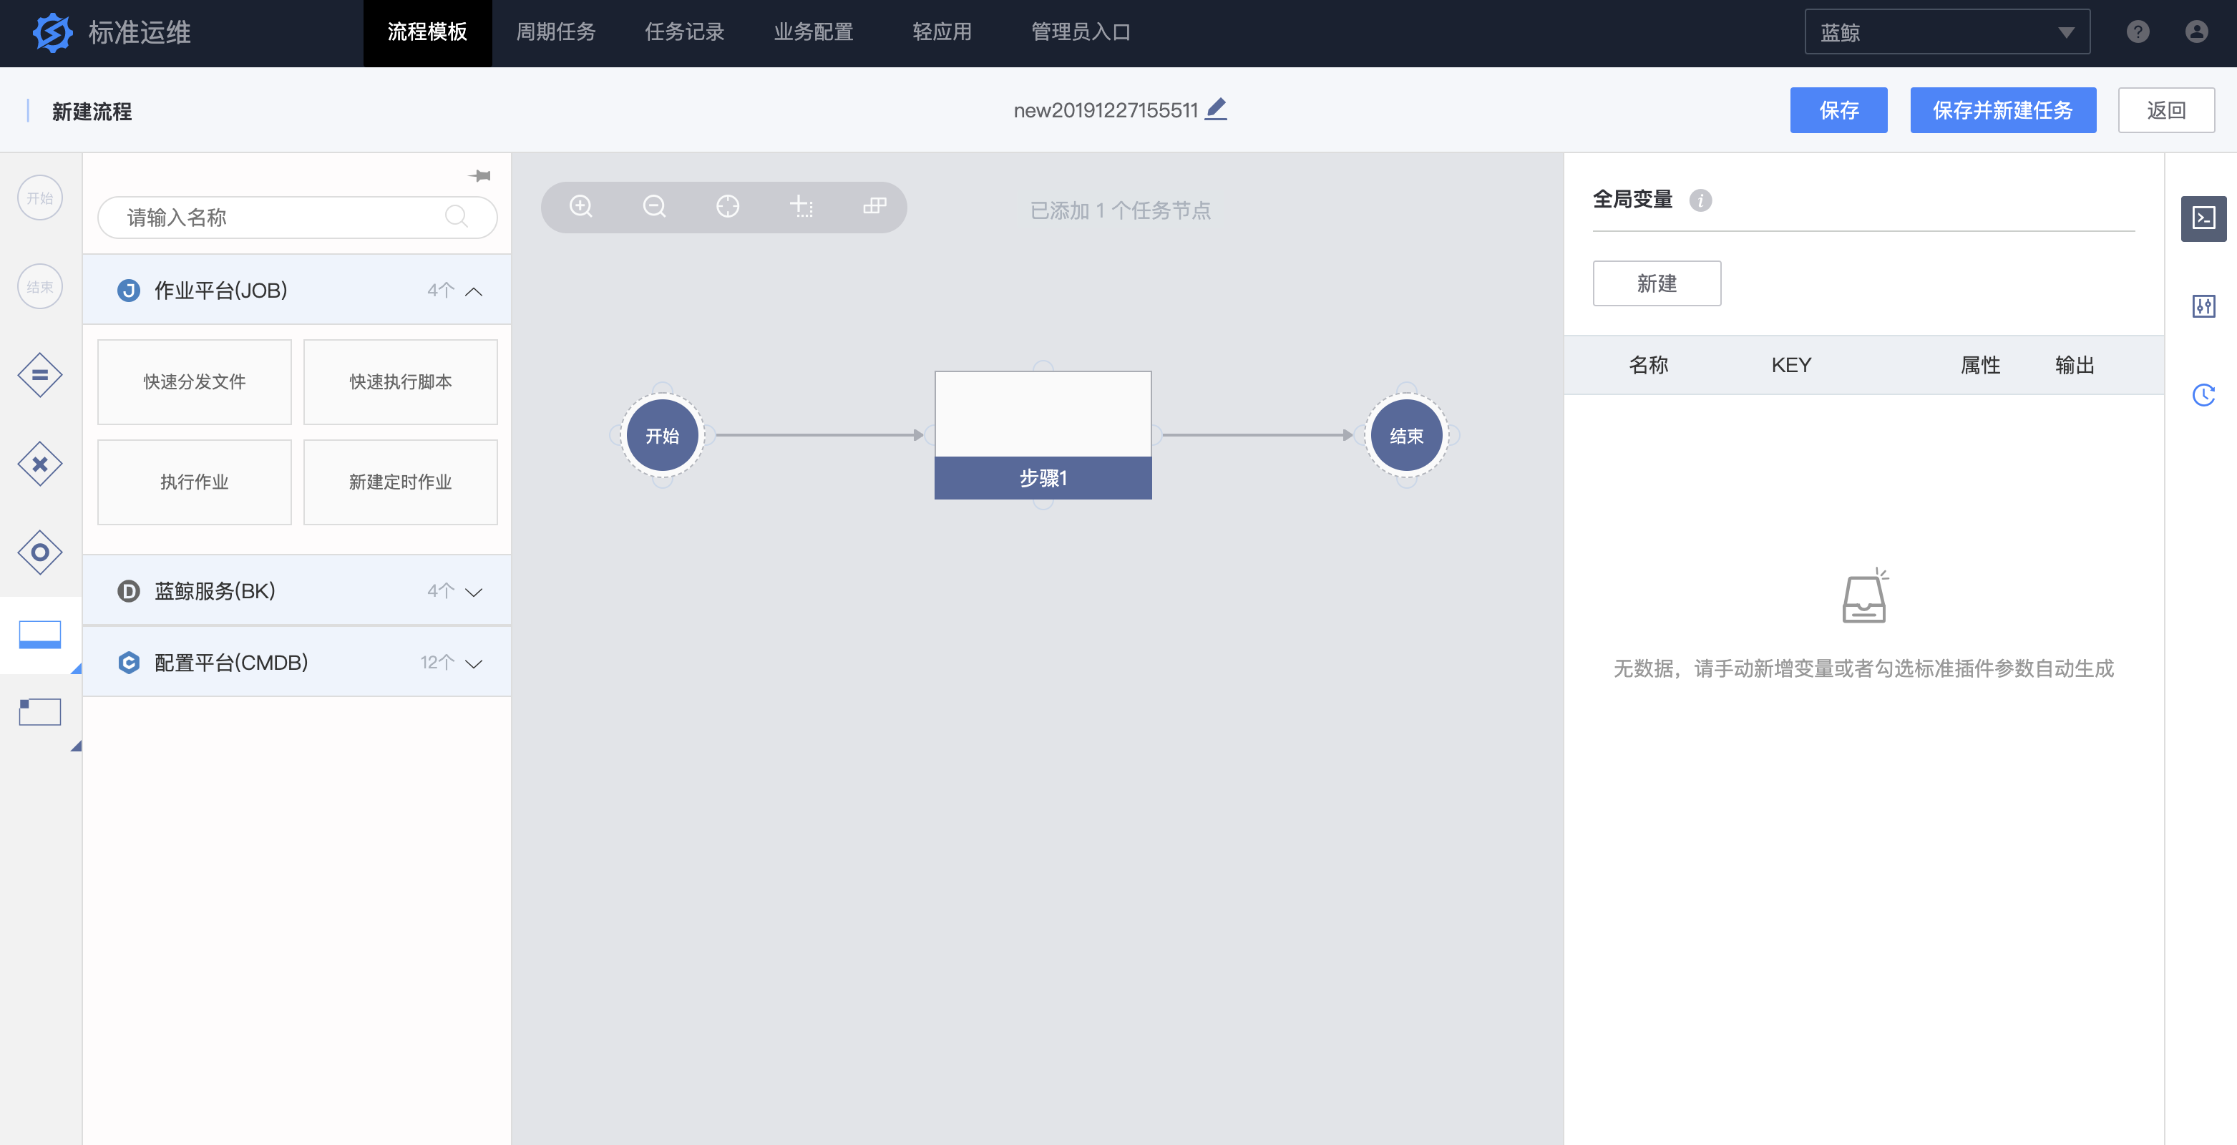
Task: Click the 保存 button
Action: coord(1838,110)
